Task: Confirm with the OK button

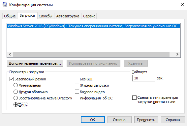Action: tap(93, 120)
